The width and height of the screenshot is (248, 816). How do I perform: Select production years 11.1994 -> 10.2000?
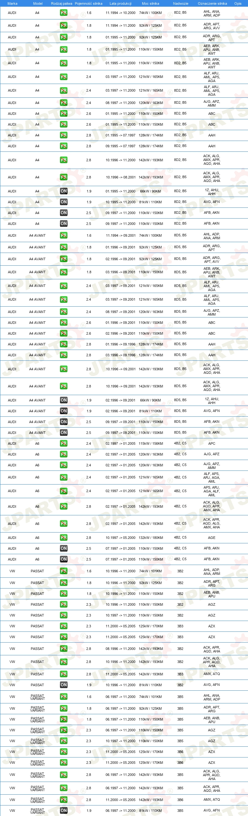[121, 13]
